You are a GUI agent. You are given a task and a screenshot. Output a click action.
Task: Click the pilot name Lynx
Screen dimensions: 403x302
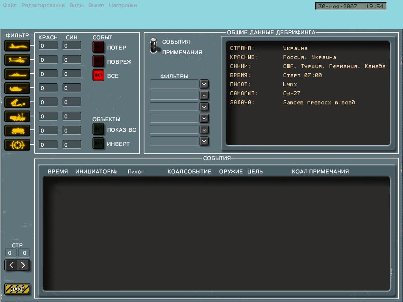coord(290,84)
